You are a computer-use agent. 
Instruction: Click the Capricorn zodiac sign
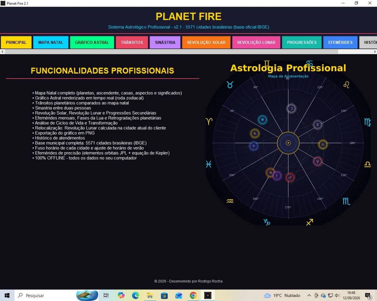coord(267,222)
